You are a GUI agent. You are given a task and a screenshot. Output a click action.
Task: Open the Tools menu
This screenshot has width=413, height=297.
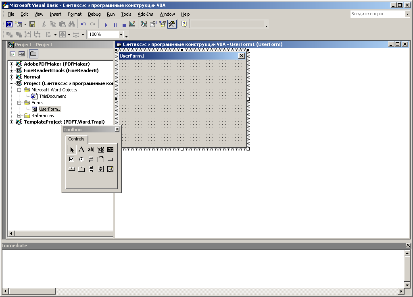click(x=126, y=14)
